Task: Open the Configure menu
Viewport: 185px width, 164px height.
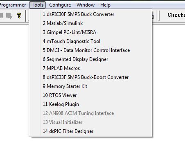Action: pos(60,5)
